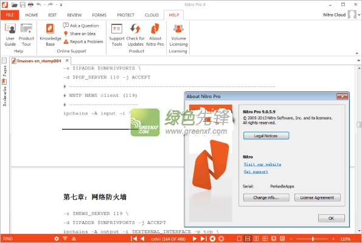The width and height of the screenshot is (362, 243).
Task: Open the FILE menu
Action: pos(10,15)
